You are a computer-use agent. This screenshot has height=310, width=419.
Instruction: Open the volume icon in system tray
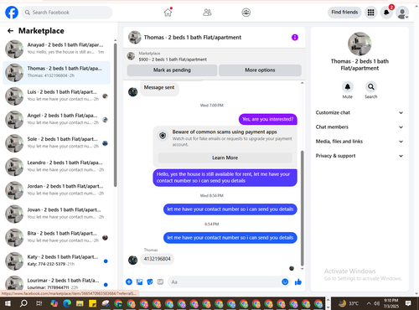pos(377,303)
